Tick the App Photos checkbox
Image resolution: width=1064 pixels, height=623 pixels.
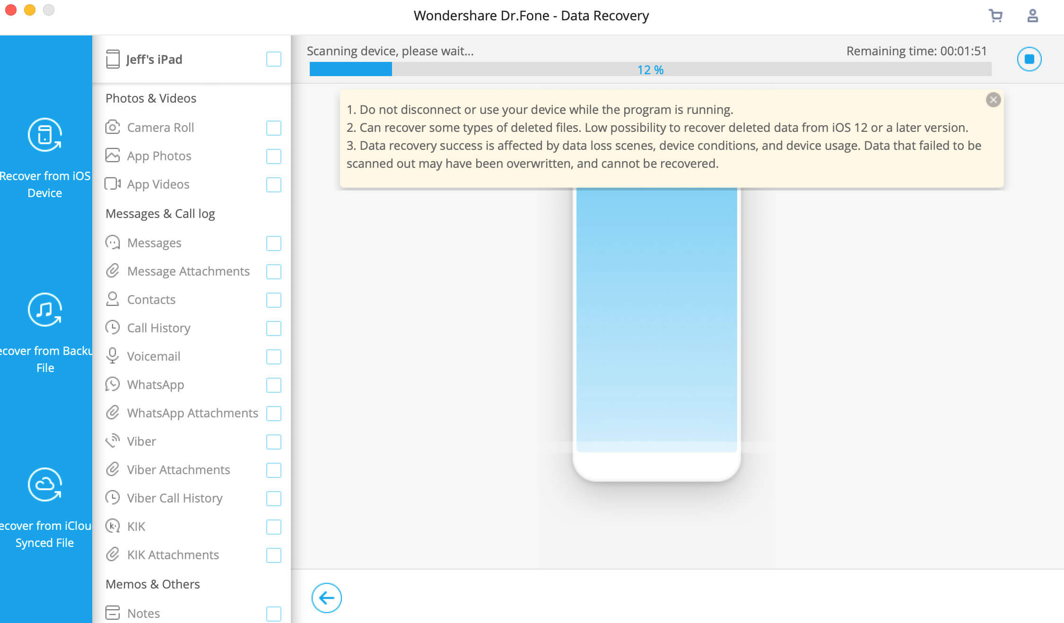tap(273, 156)
